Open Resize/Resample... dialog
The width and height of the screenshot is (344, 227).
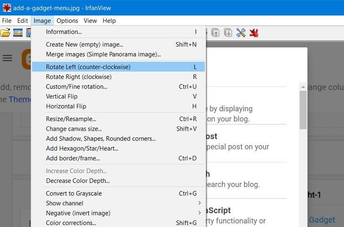click(x=118, y=119)
